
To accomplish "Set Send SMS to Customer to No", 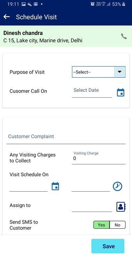I will pos(117,225).
